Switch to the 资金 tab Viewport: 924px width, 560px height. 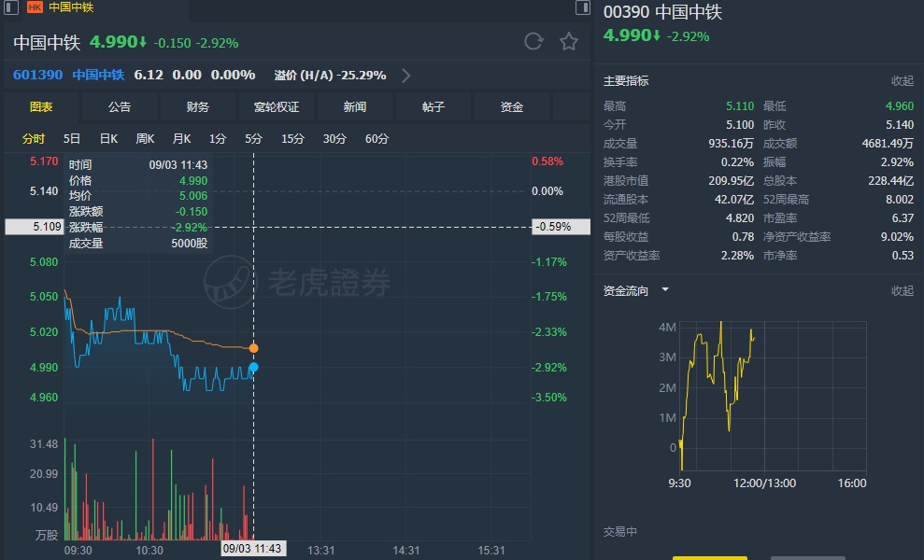(511, 107)
